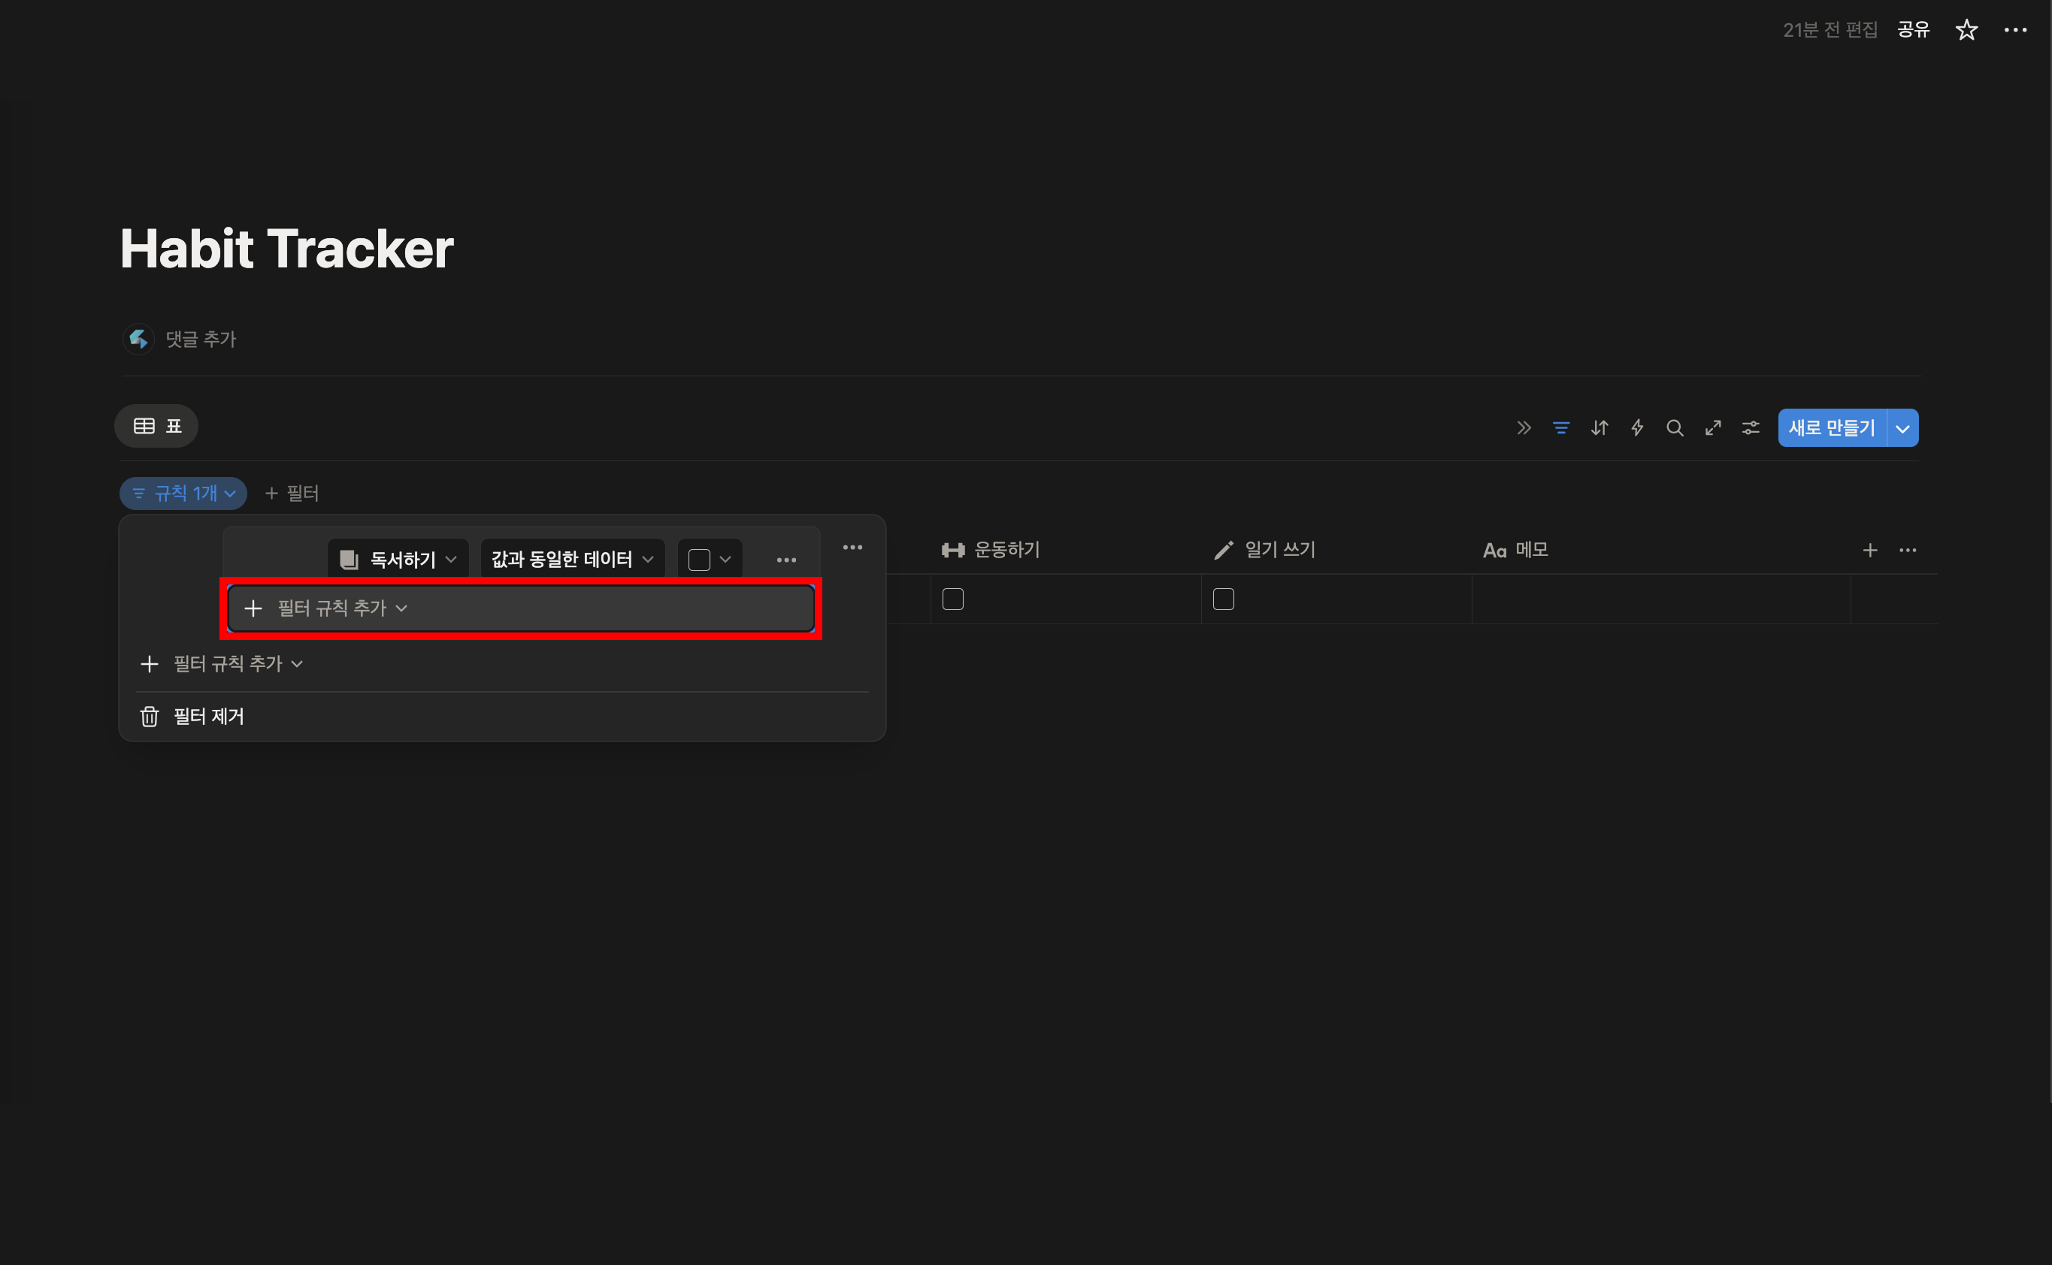Image resolution: width=2052 pixels, height=1265 pixels.
Task: Expand the 값과 동일한 데이터 condition dropdown
Action: pos(572,559)
